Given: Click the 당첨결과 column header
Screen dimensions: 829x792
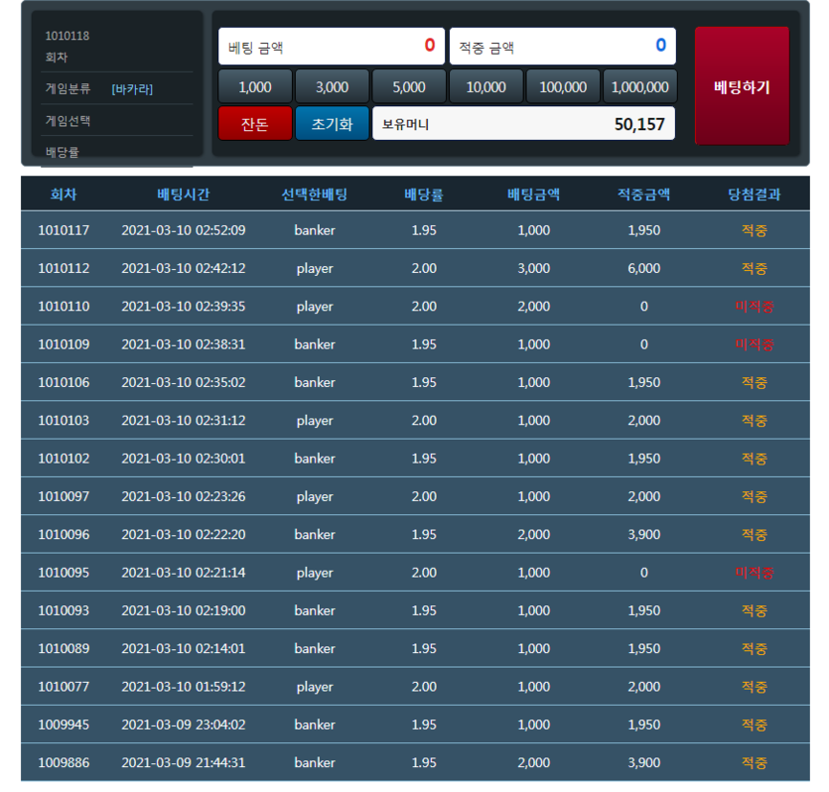Looking at the screenshot, I should pyautogui.click(x=755, y=195).
